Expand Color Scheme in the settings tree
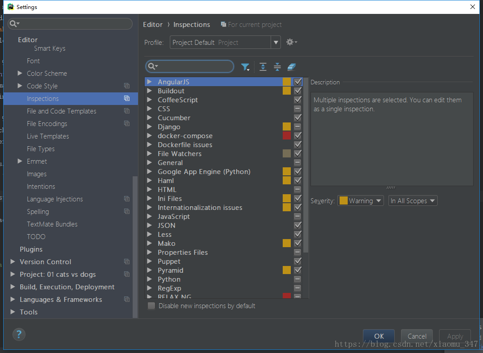Screen dimensions: 483x353 (x=20, y=73)
